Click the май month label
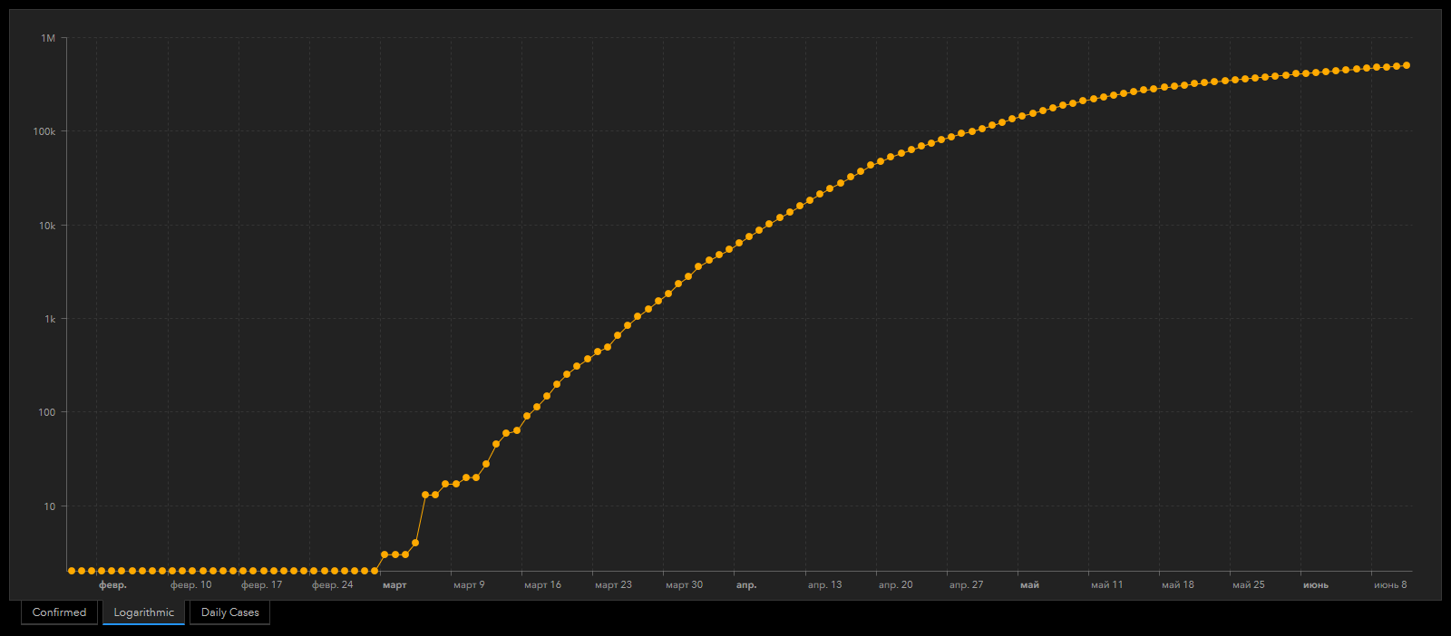 tap(1029, 585)
